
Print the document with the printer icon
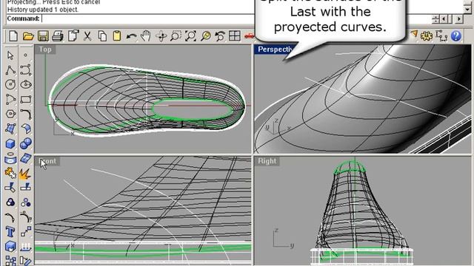tap(58, 36)
